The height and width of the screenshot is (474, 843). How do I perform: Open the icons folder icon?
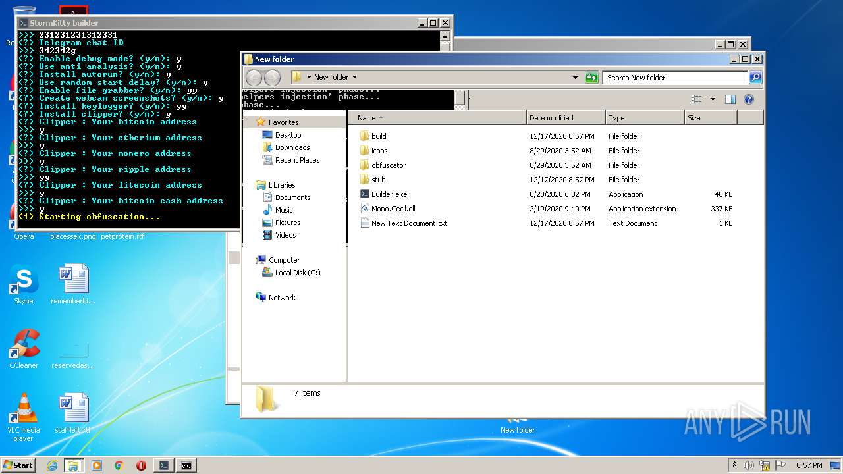point(365,151)
